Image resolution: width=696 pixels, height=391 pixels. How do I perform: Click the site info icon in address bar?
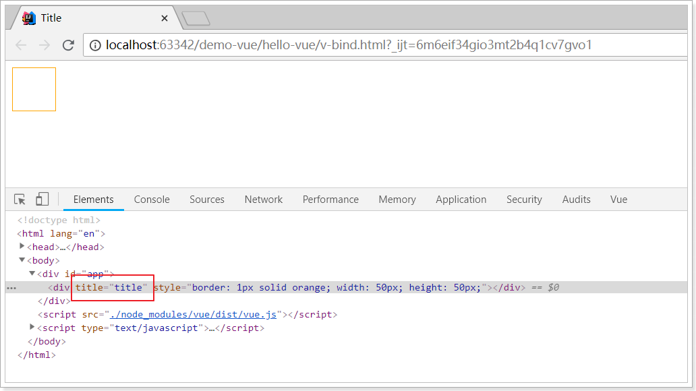[95, 45]
